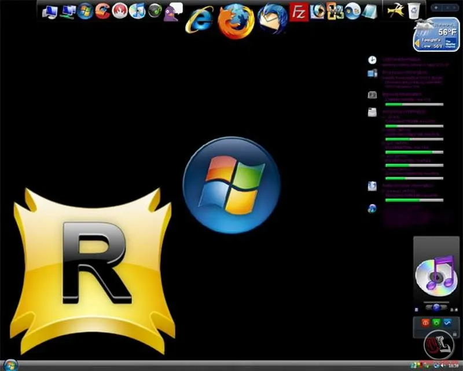463x371 pixels.
Task: Open Firefox from the dock
Action: [236, 21]
